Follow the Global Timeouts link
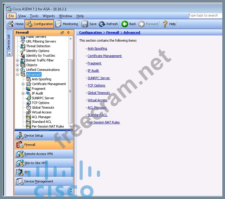The image size is (225, 199). (x=98, y=93)
